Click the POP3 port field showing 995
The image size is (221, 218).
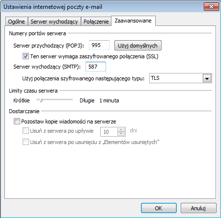coord(99,45)
